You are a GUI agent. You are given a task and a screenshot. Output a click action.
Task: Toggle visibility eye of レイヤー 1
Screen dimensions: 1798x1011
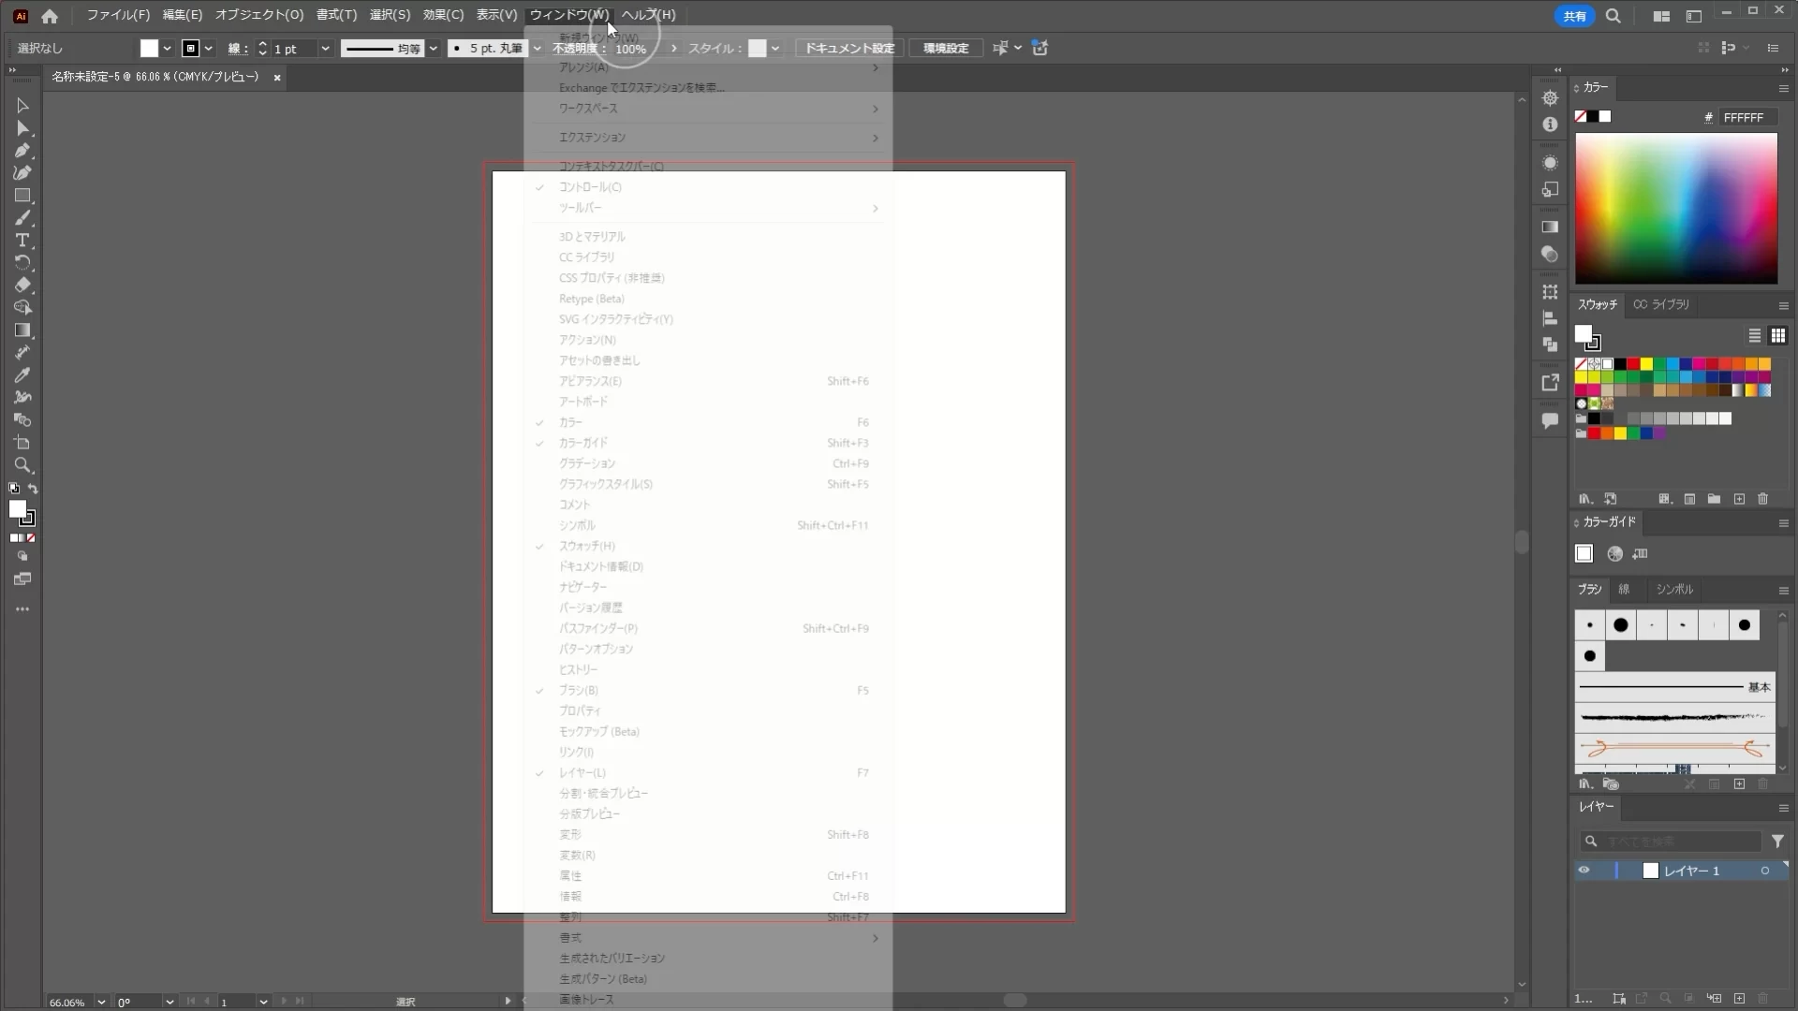1584,871
